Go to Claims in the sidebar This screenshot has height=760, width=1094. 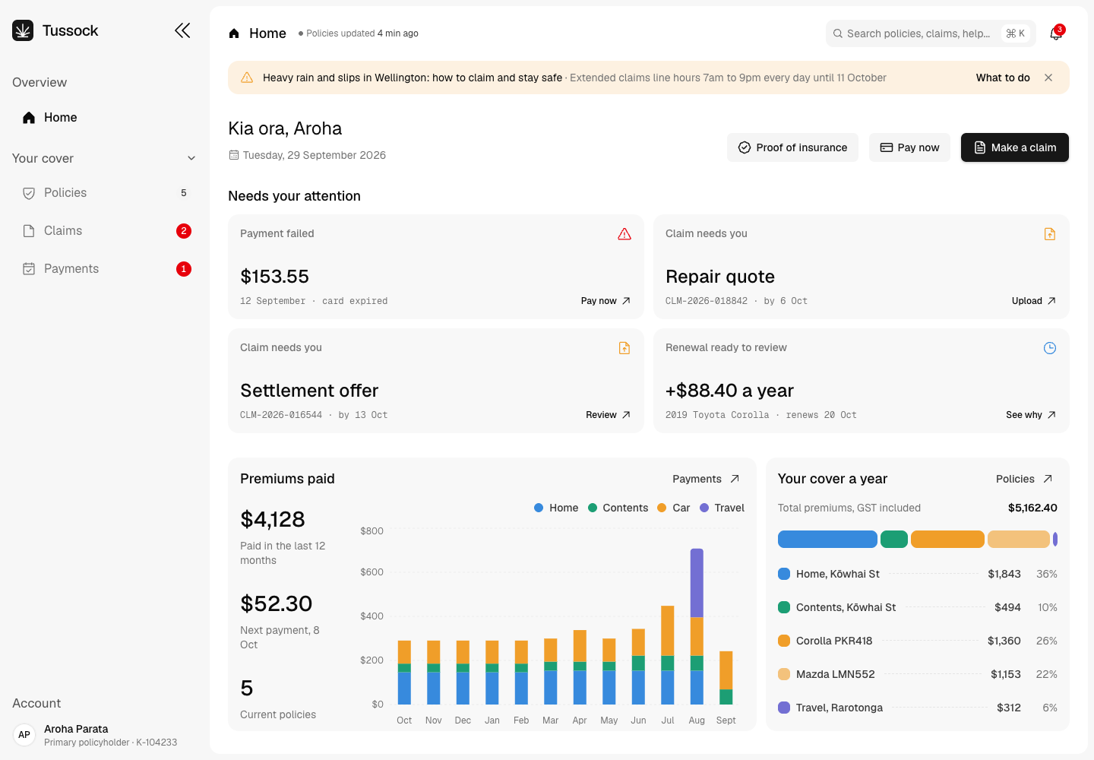pyautogui.click(x=105, y=231)
